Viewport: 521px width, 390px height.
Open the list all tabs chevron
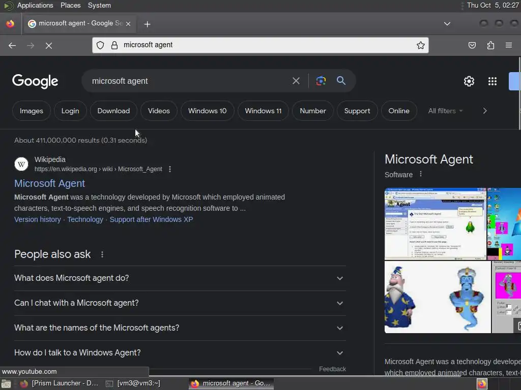pyautogui.click(x=447, y=24)
